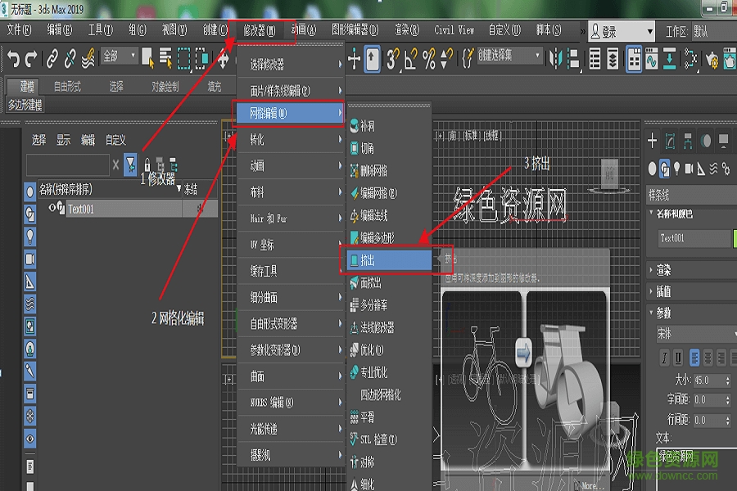The width and height of the screenshot is (737, 491).
Task: Toggle visibility eye of Text001
Action: pyautogui.click(x=52, y=208)
